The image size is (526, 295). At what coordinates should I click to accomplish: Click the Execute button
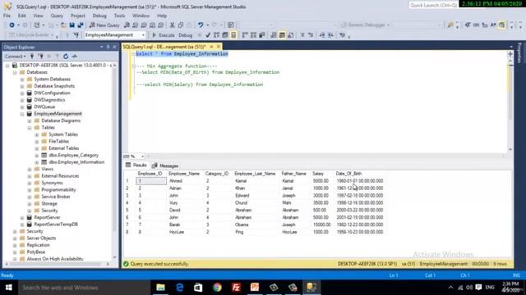coord(163,35)
